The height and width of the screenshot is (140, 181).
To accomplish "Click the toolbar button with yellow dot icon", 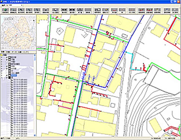I will point(105,11).
